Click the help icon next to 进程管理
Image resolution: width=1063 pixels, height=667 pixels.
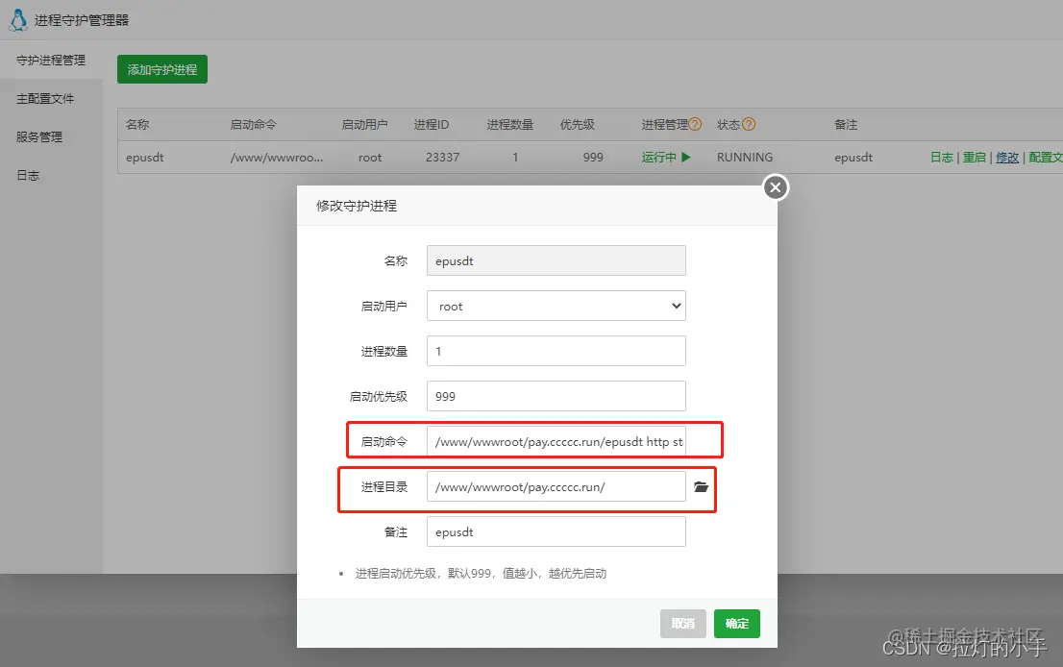696,124
